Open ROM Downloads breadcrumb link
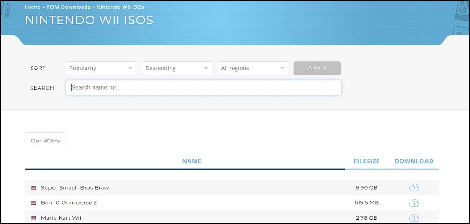The image size is (470, 224). coord(68,7)
